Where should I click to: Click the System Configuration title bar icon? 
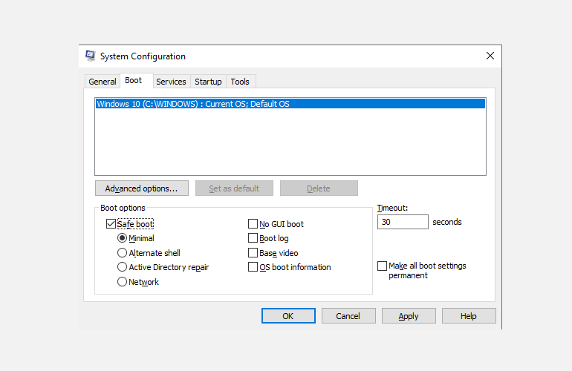click(x=90, y=56)
